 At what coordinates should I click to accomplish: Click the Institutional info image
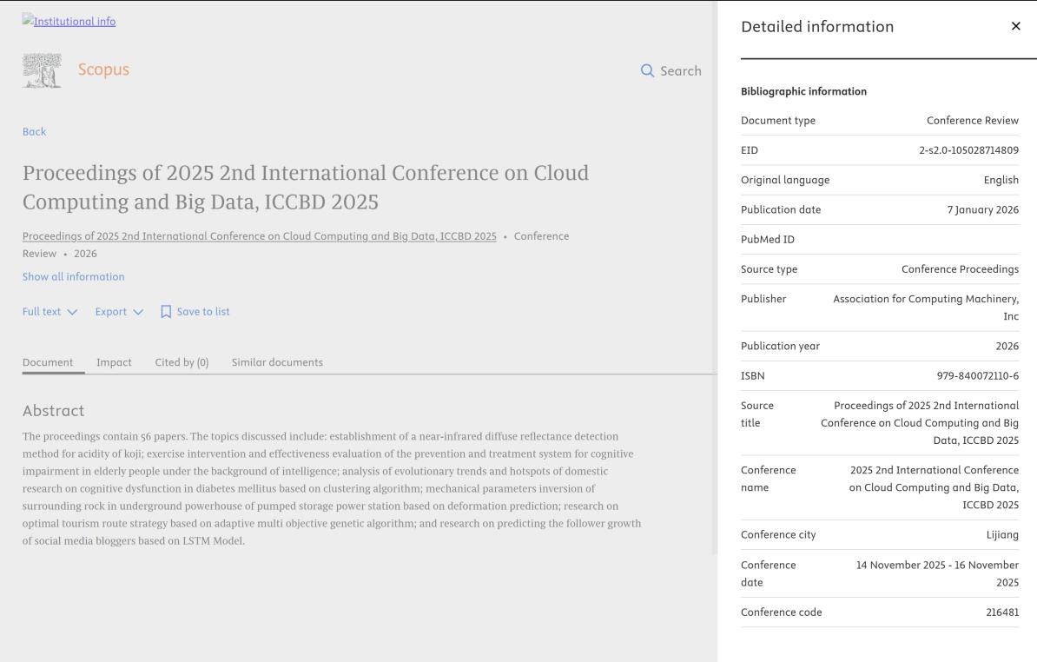[x=69, y=21]
